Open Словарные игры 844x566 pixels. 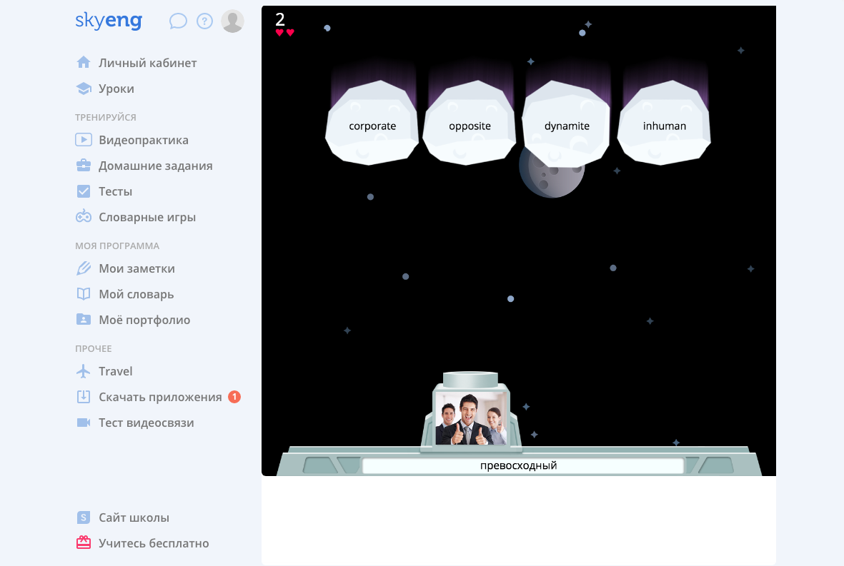[x=147, y=218]
